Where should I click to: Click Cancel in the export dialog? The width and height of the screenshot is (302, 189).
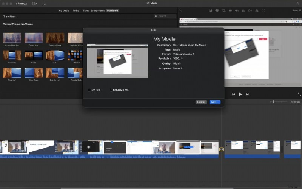click(x=201, y=102)
